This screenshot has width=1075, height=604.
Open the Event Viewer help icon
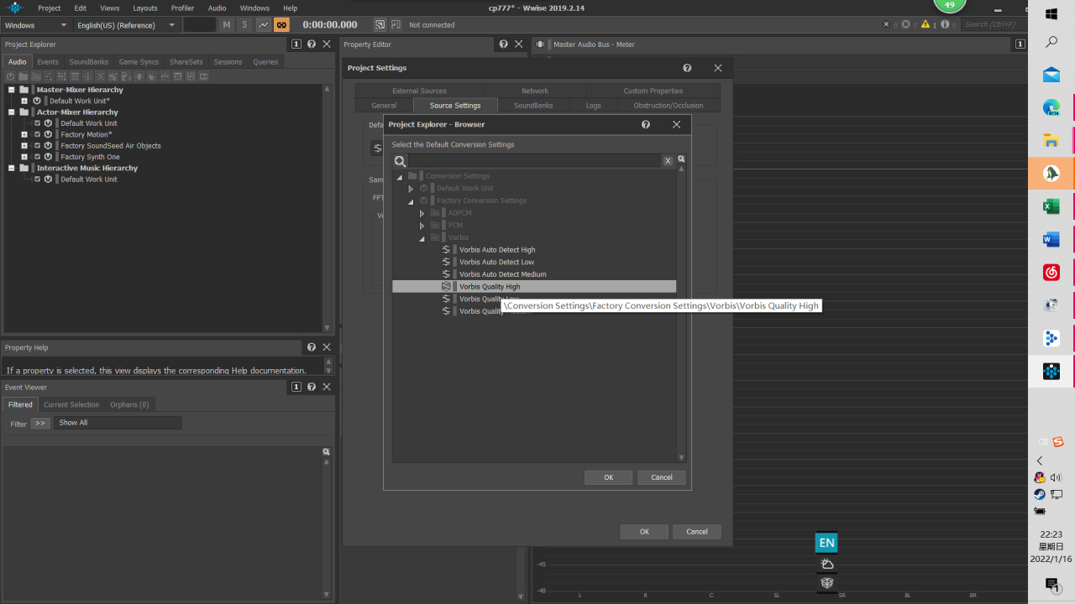(312, 388)
